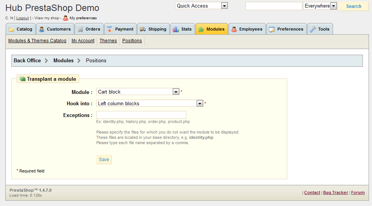The height and width of the screenshot is (206, 372).
Task: Open Modules & Themes Catalog submenu
Action: [x=37, y=41]
